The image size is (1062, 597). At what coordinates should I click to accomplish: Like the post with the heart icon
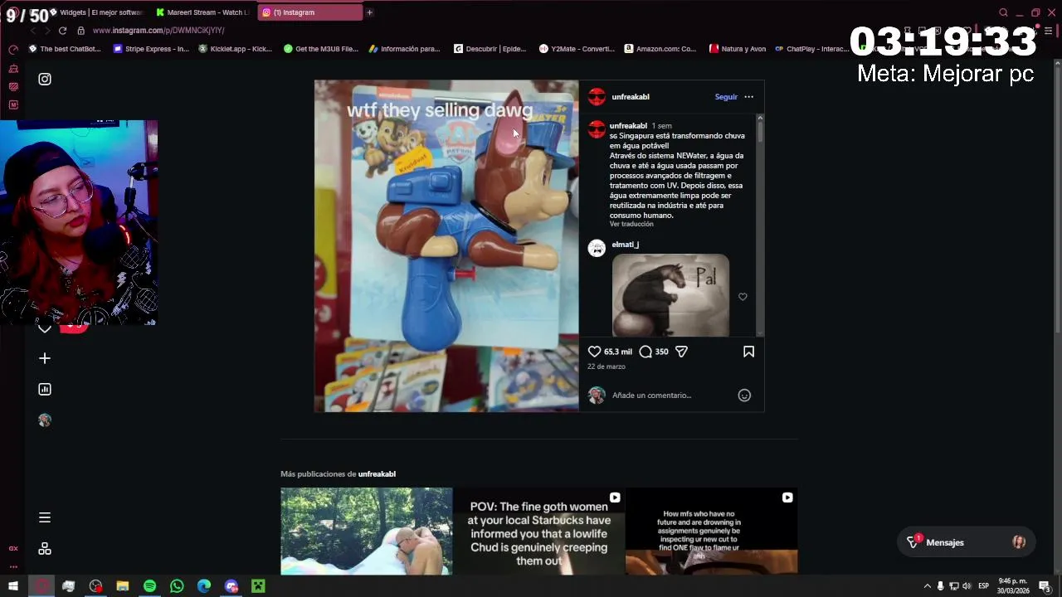(x=594, y=352)
